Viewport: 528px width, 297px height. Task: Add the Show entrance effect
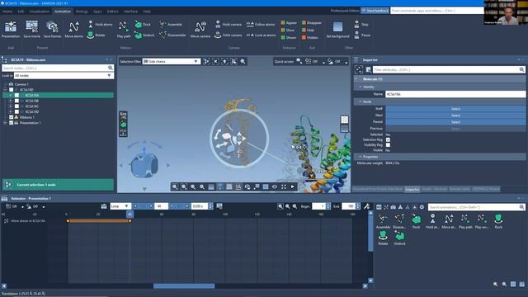[x=288, y=30]
